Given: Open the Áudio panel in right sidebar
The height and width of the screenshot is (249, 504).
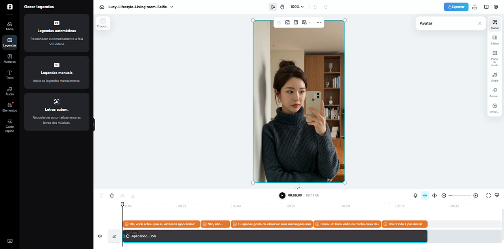Looking at the screenshot, I should 495,77.
